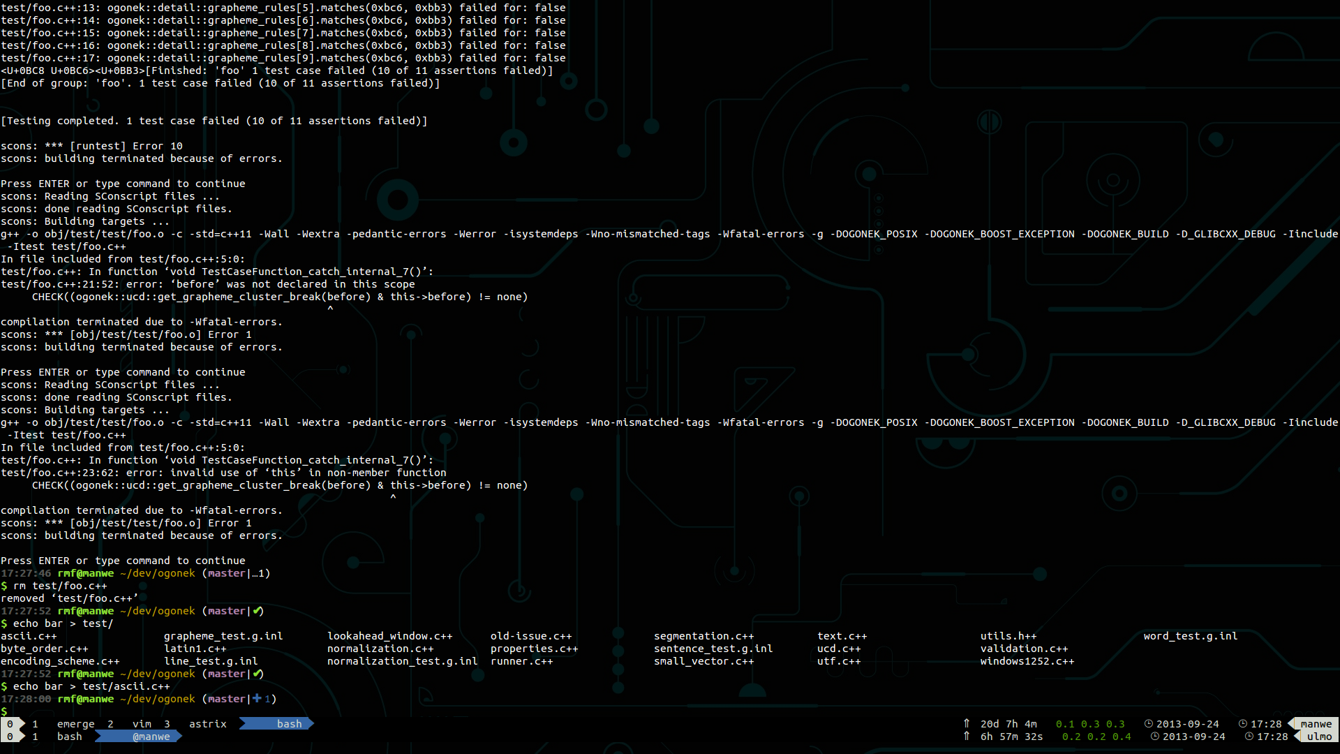The image size is (1340, 754).
Task: Click the blue plus git status in last prompt
Action: point(257,699)
